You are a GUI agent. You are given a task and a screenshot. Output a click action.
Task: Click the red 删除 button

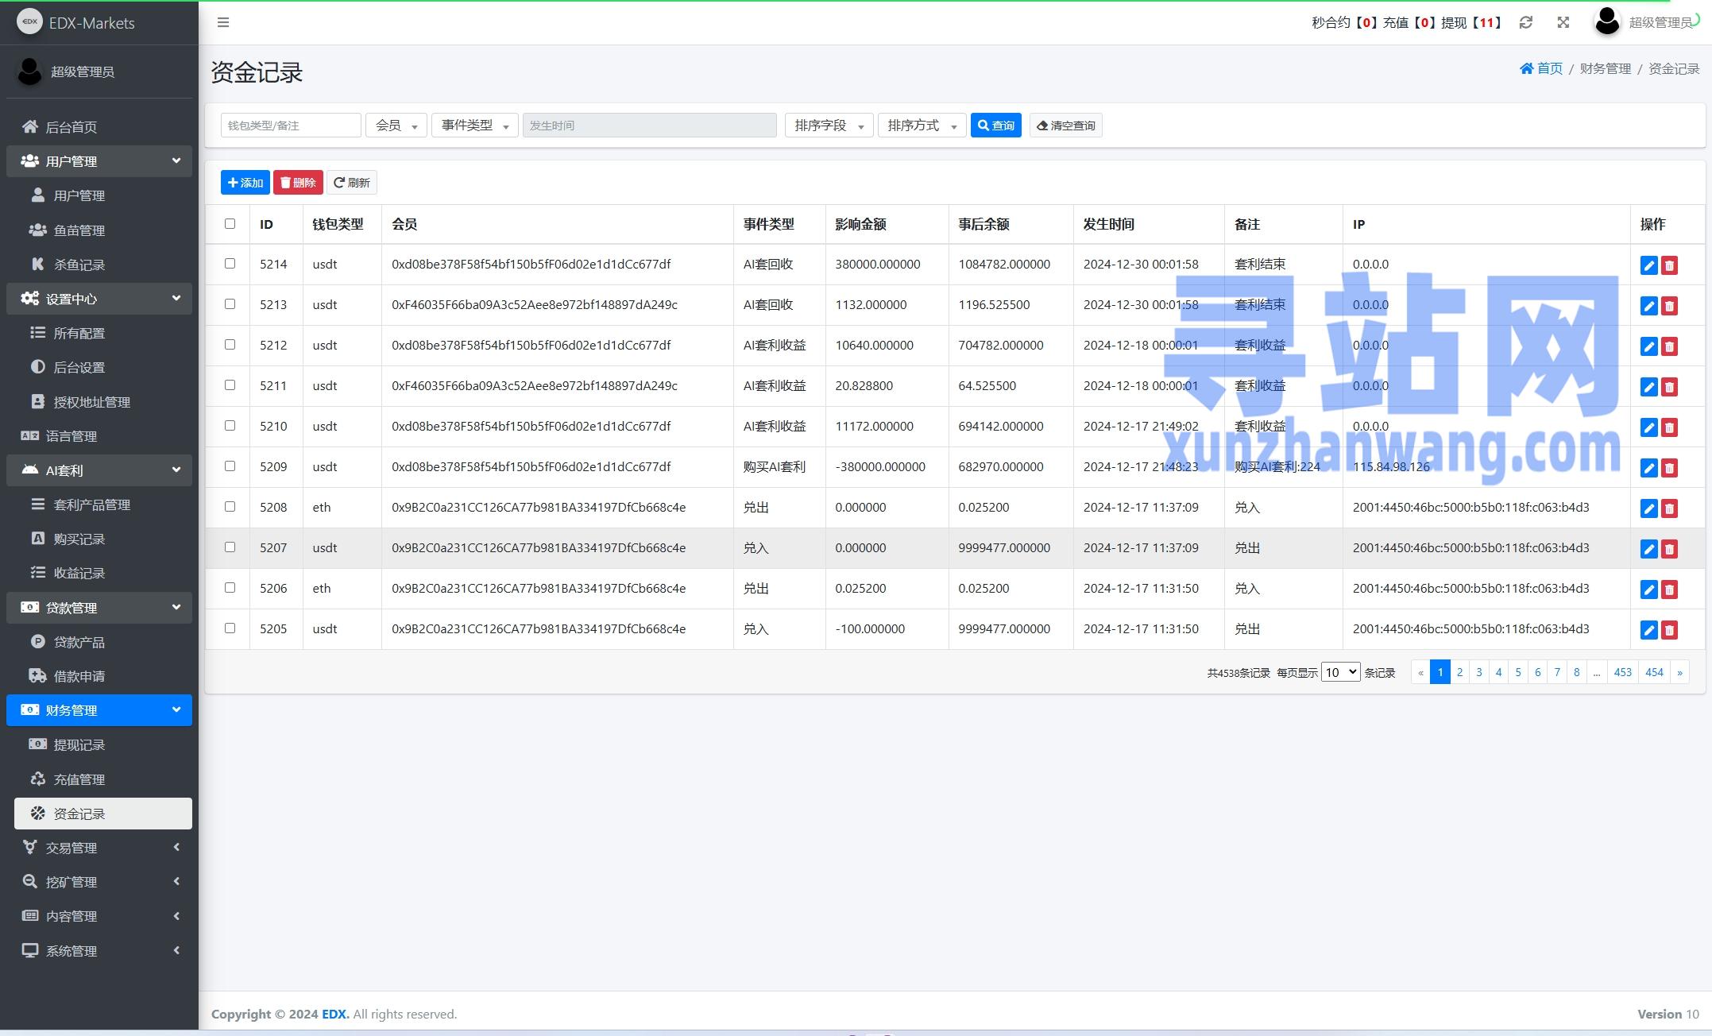point(298,183)
